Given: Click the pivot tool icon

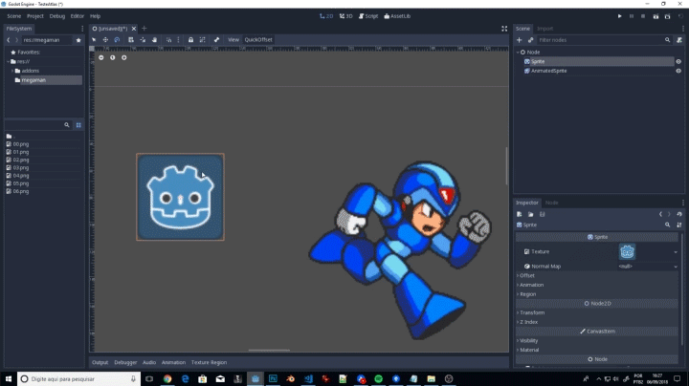Looking at the screenshot, I should click(x=143, y=40).
